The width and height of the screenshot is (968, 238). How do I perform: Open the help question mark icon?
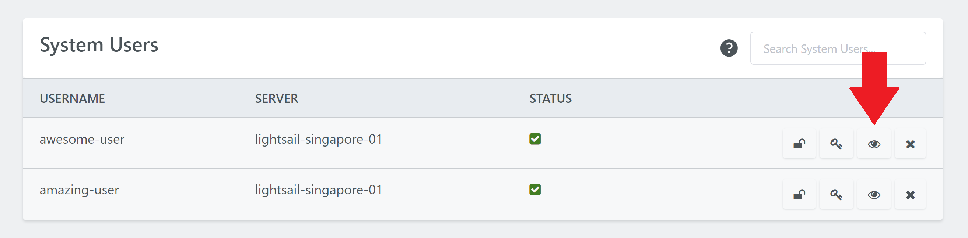729,48
